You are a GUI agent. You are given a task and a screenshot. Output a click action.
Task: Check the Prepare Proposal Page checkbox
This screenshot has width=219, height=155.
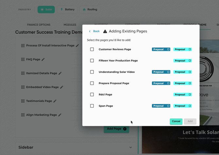[x=92, y=83]
